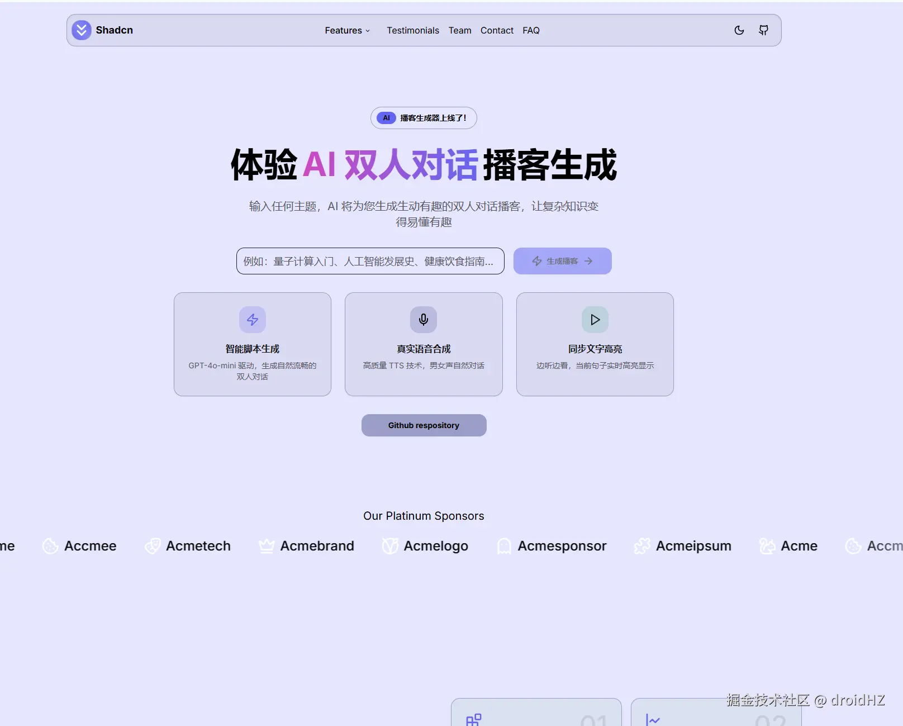Viewport: 903px width, 726px height.
Task: Focus the podcast topic input field
Action: point(370,261)
